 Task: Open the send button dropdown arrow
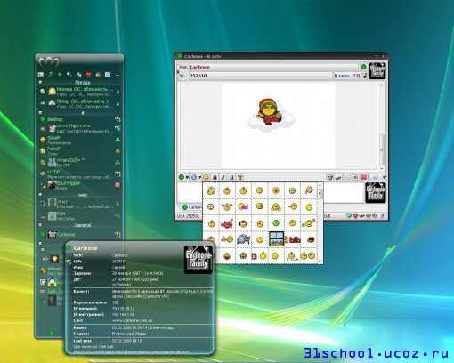point(384,177)
